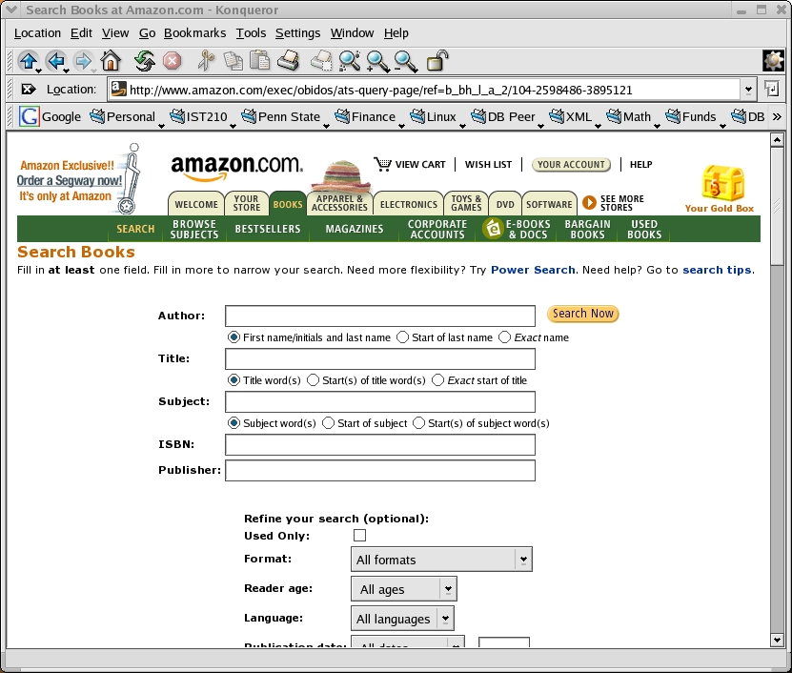This screenshot has height=673, width=792.
Task: Click the padlock security icon
Action: click(437, 61)
